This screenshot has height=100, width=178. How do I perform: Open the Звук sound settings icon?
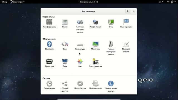[65, 44]
